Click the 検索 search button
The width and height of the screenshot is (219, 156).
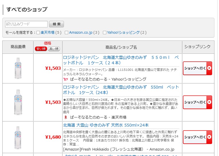pyautogui.click(x=56, y=24)
